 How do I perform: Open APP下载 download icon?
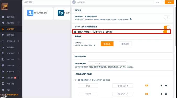[3, 84]
